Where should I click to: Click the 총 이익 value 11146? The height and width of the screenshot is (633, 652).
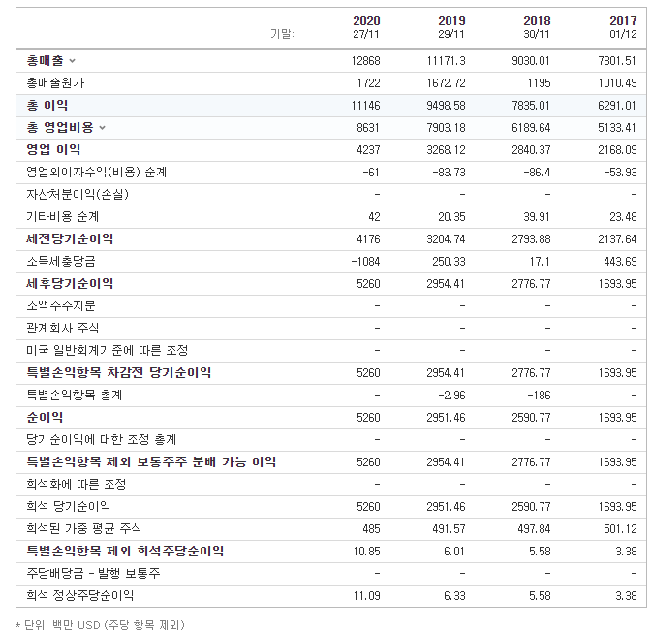[x=365, y=106]
